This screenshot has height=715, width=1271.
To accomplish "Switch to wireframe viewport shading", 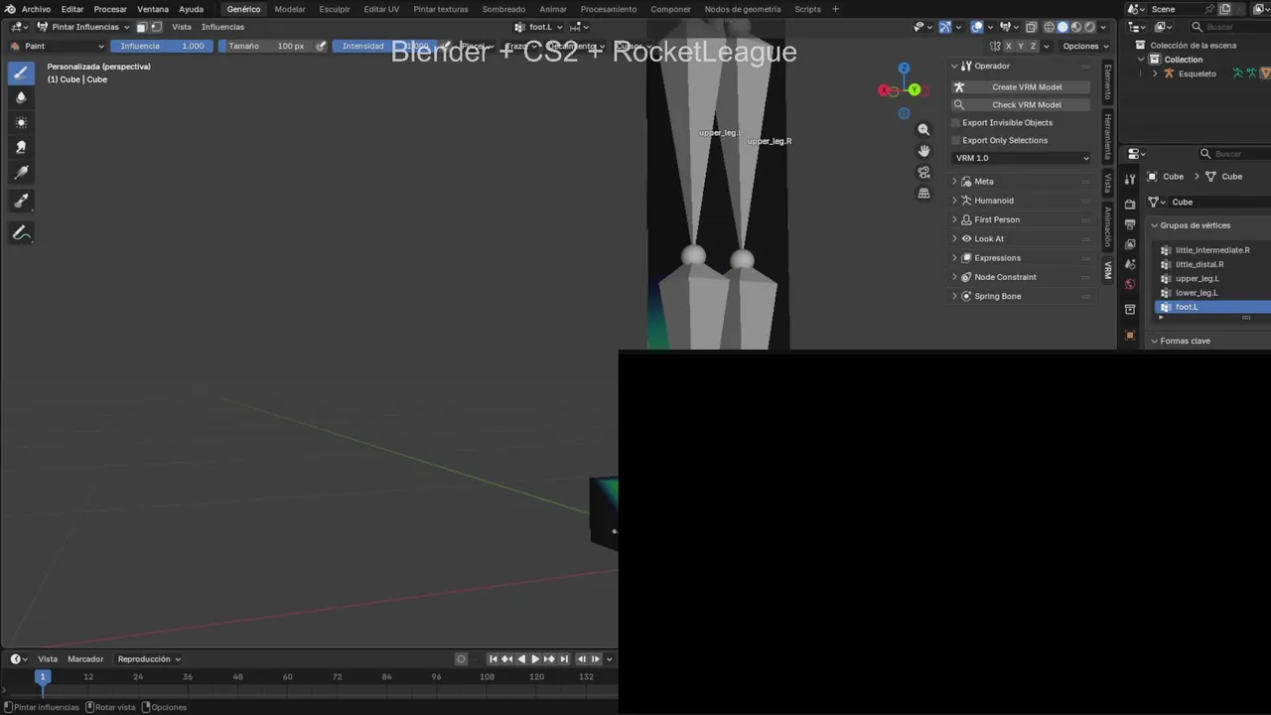I will click(x=1050, y=27).
